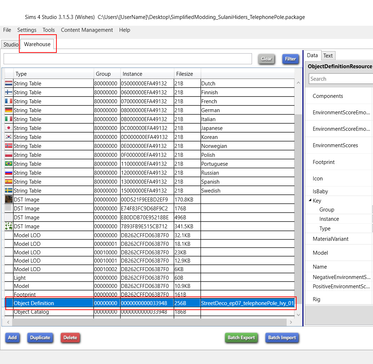Click the Dutch flag icon
Image resolution: width=373 pixels, height=364 pixels.
click(9, 83)
